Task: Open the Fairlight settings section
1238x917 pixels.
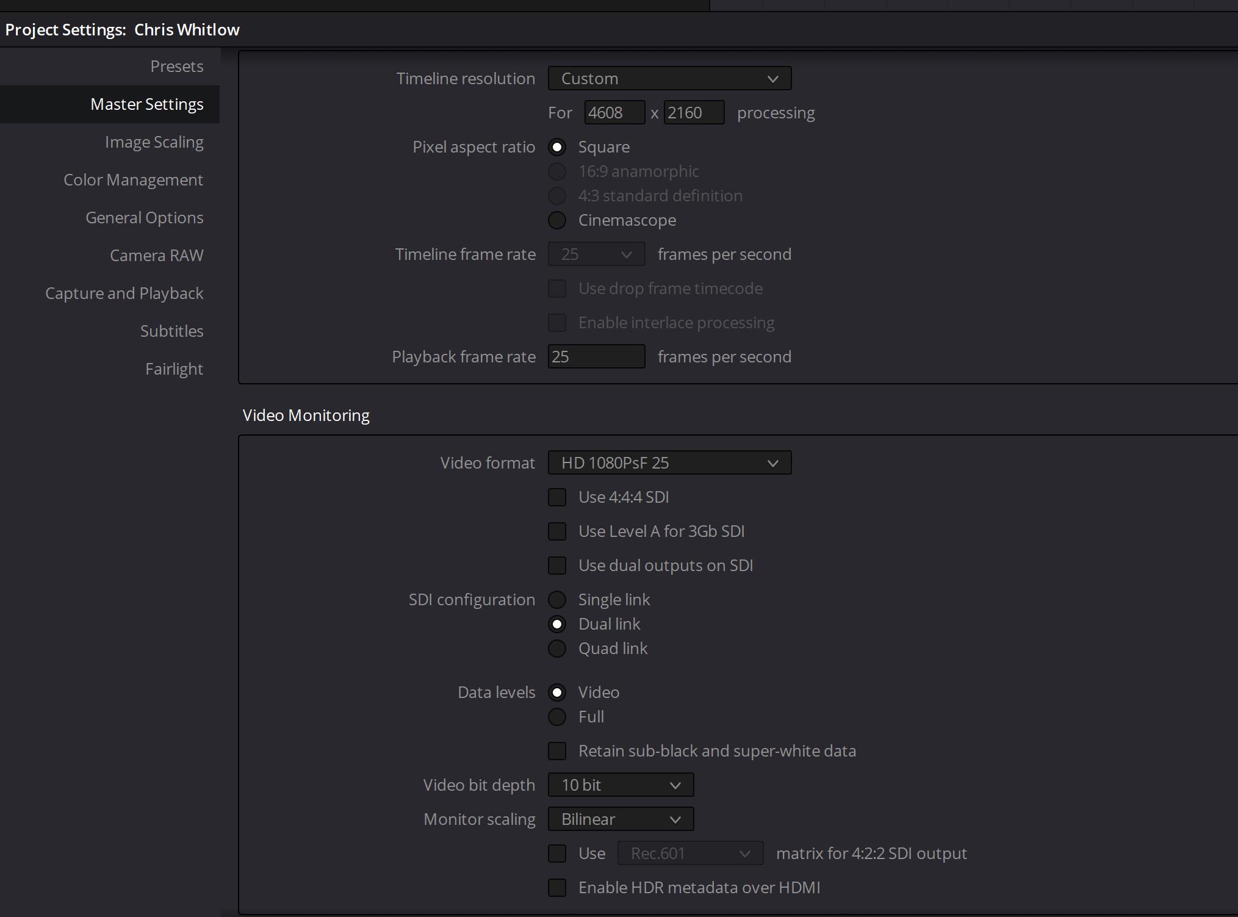Action: click(x=174, y=369)
